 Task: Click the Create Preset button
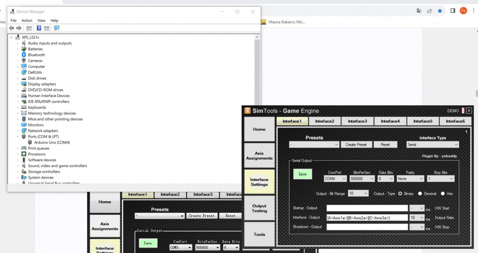point(356,145)
